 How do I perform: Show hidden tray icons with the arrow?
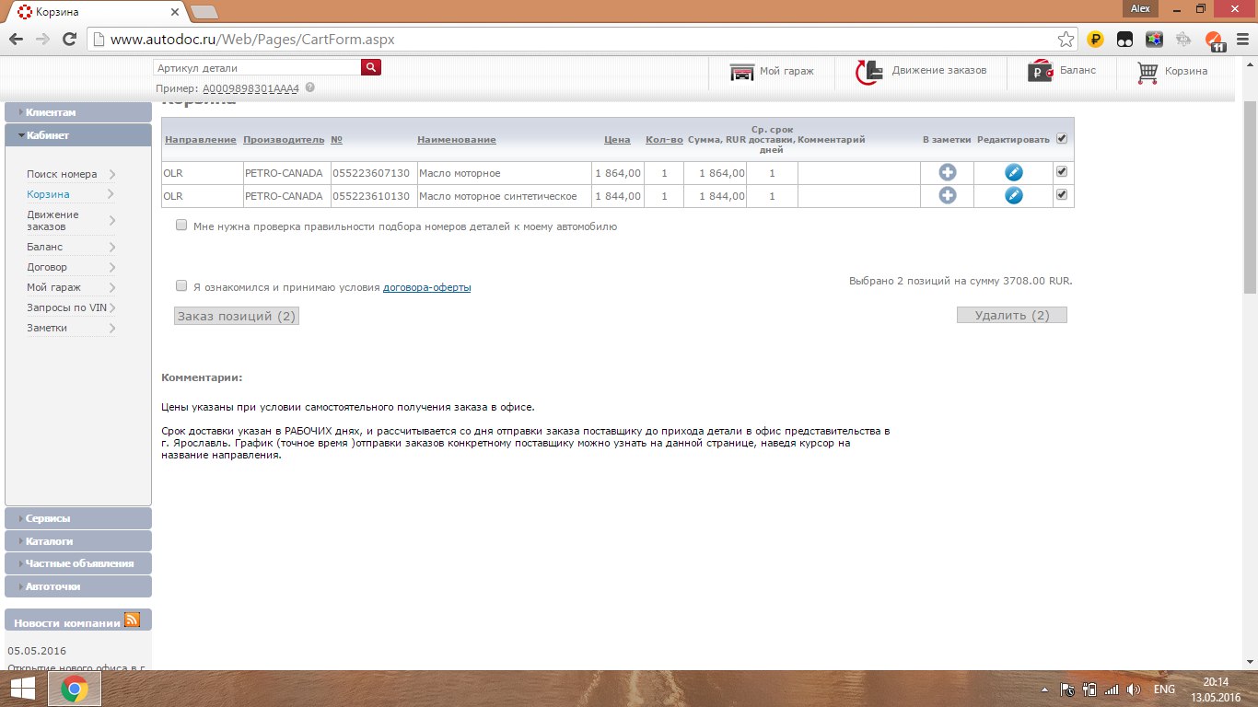[1045, 690]
